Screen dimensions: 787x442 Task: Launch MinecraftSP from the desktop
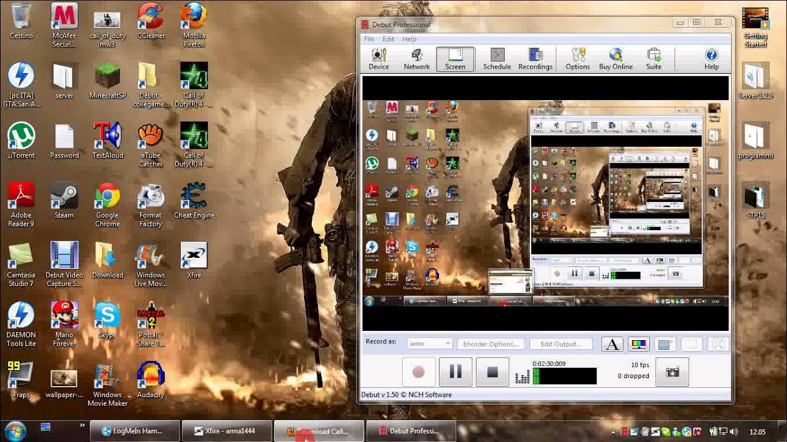[107, 81]
